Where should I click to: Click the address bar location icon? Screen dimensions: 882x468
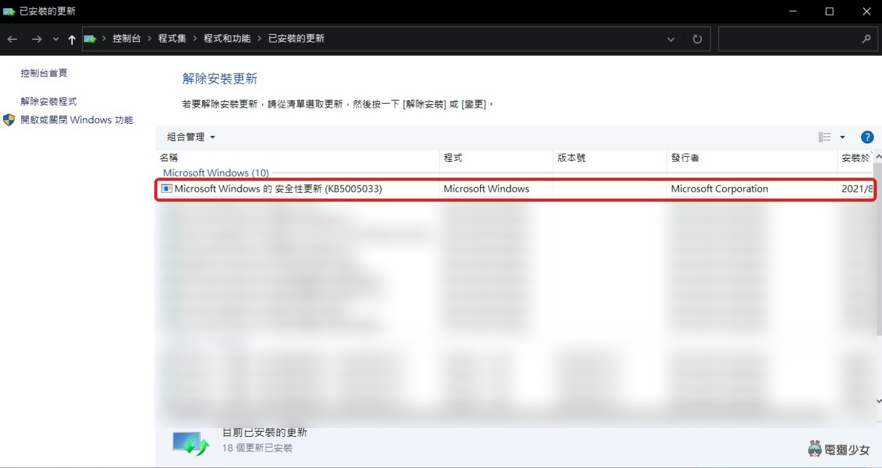coord(91,39)
